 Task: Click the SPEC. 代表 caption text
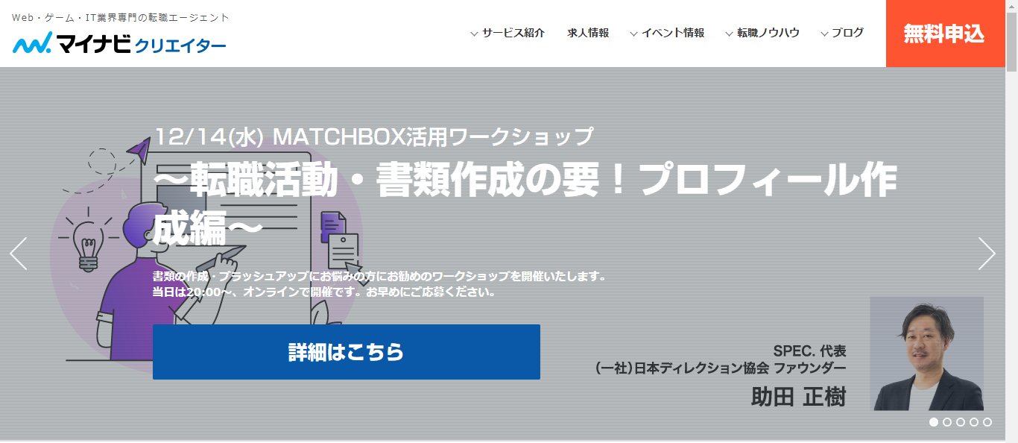tap(809, 351)
